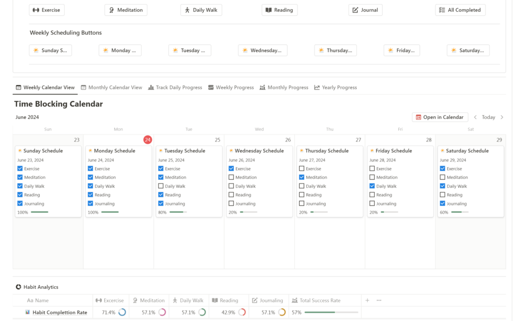Click the open book icon on the Reading button

[x=268, y=10]
